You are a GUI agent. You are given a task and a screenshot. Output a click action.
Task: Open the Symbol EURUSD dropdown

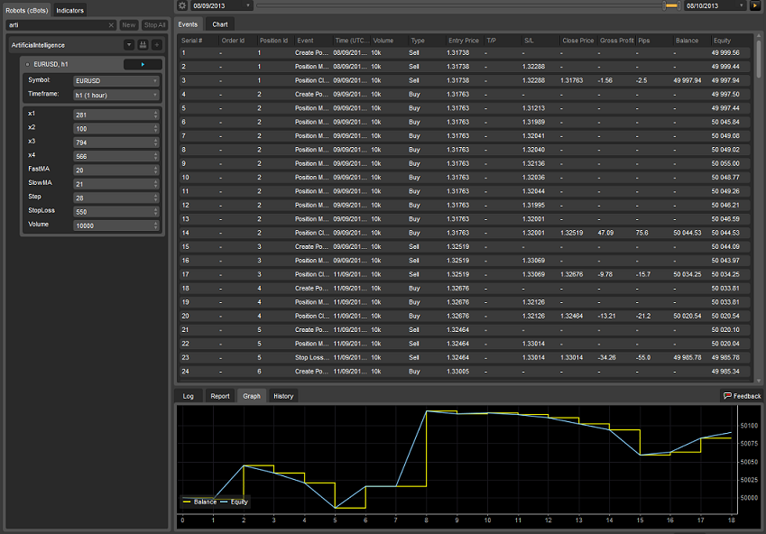click(116, 81)
